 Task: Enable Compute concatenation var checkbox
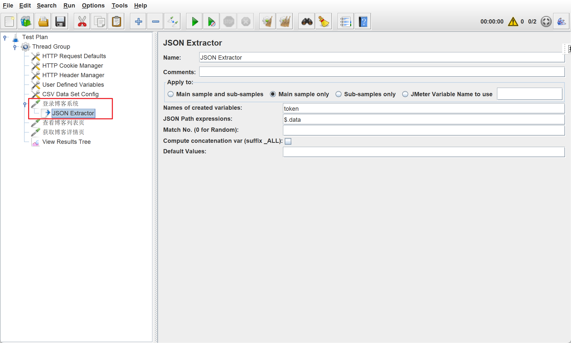click(x=288, y=141)
